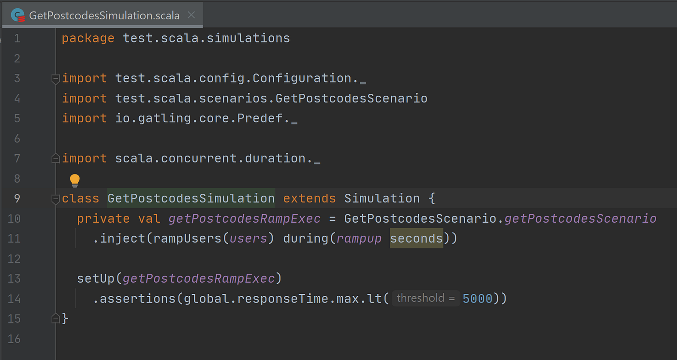This screenshot has width=677, height=360.
Task: Place cursor in the 5000 threshold value
Action: 477,298
